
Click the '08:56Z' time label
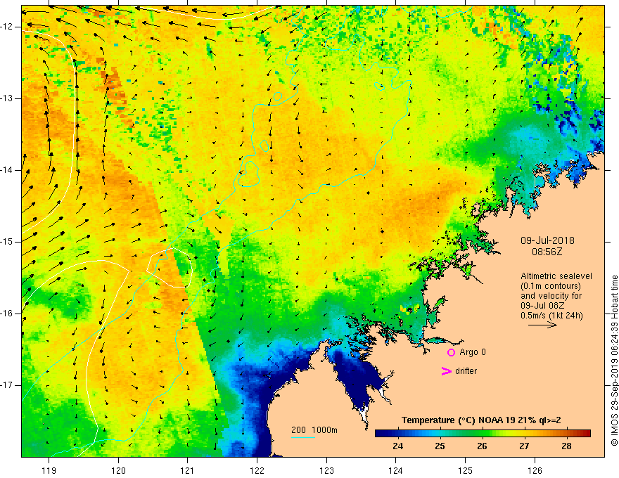click(x=547, y=252)
